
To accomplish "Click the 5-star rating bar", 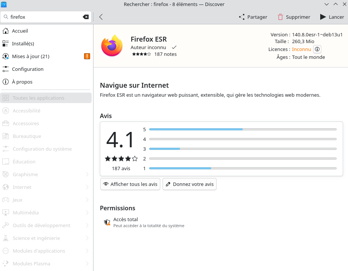I will [243, 129].
